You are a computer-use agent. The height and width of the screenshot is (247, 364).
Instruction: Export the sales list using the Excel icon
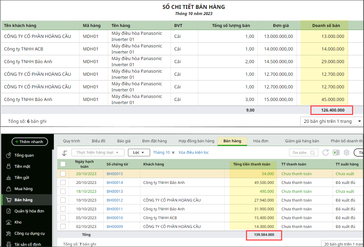tap(336, 152)
